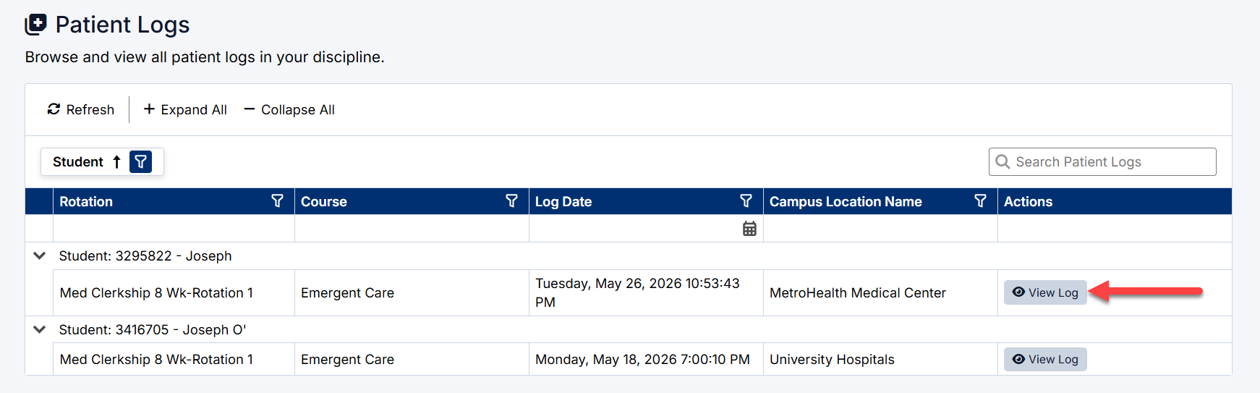Collapse the Student 3416705 - Joseph O' group

pos(40,329)
